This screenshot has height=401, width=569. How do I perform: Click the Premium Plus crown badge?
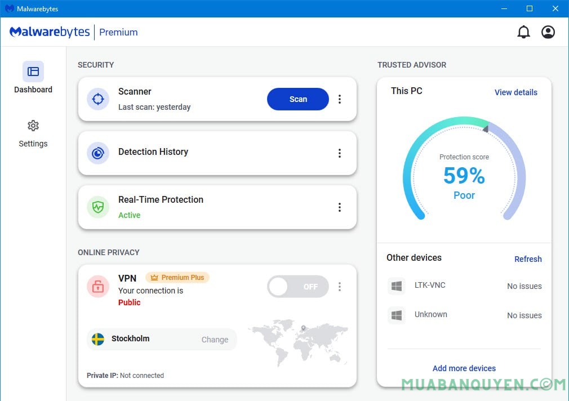[177, 277]
